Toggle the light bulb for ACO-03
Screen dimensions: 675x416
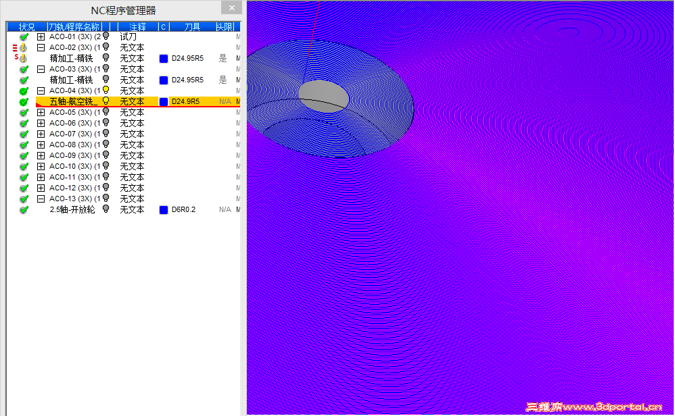(x=106, y=68)
